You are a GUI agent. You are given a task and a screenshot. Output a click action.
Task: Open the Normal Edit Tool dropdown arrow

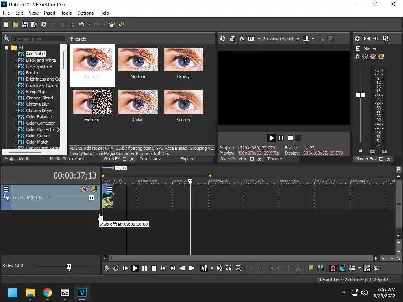[x=212, y=268]
